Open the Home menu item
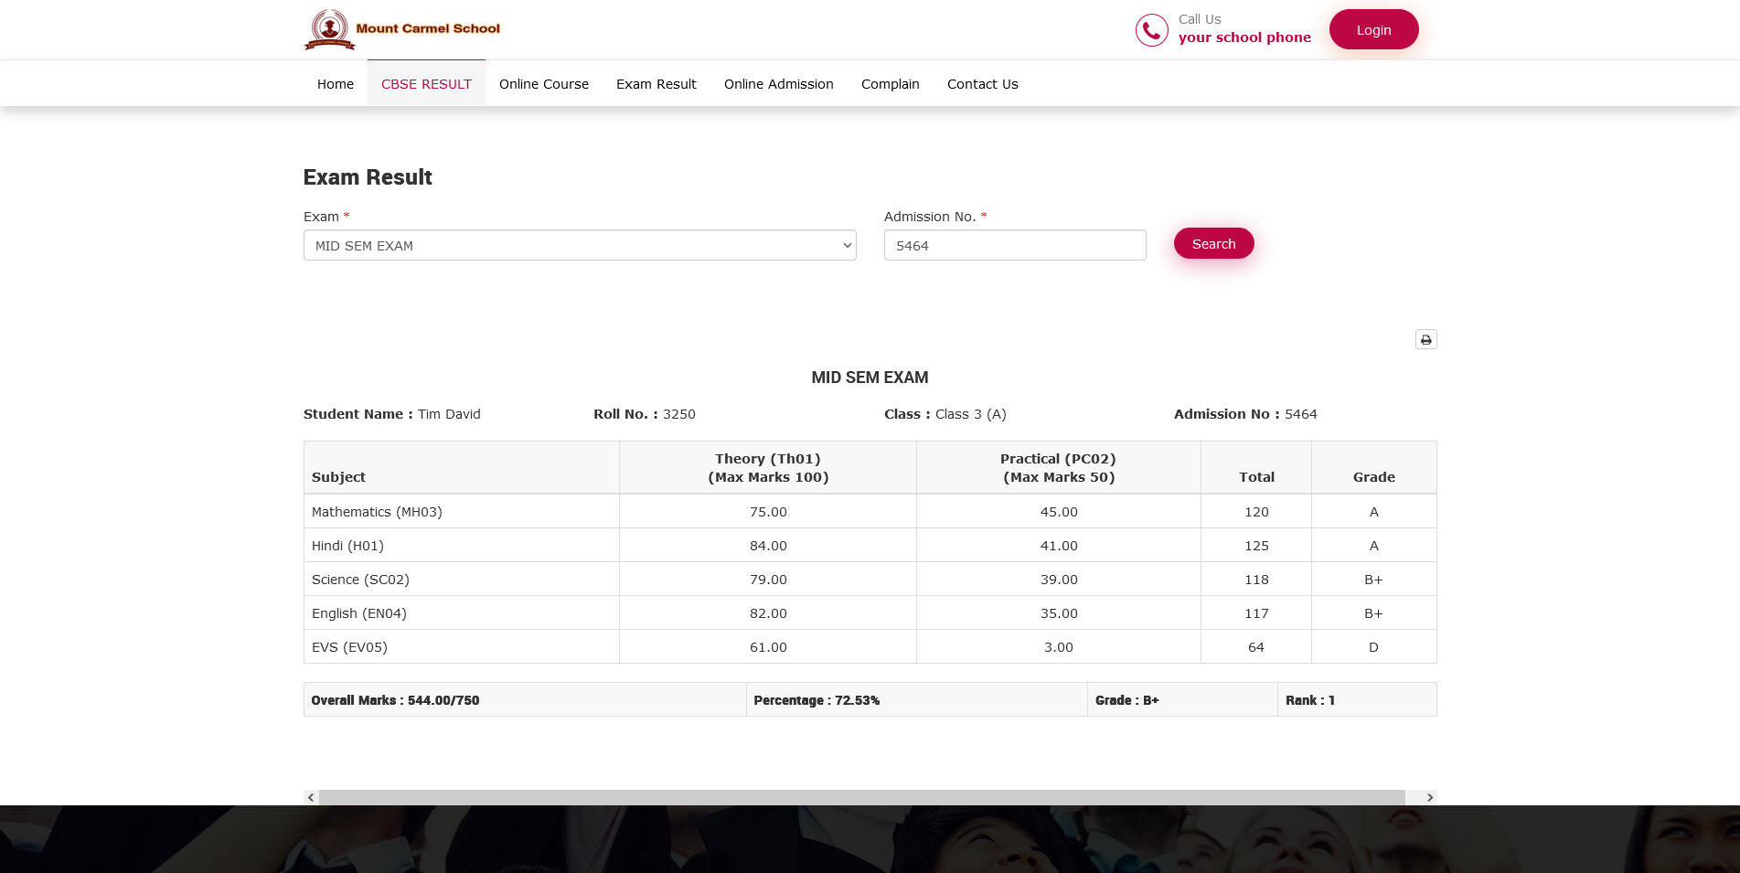Screen dimensions: 1740x873 point(335,84)
